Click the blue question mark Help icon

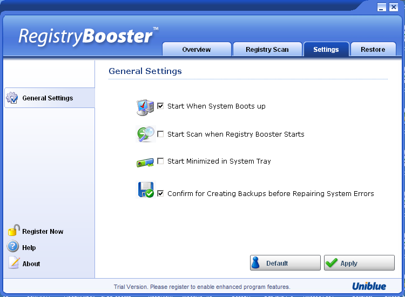pos(12,246)
